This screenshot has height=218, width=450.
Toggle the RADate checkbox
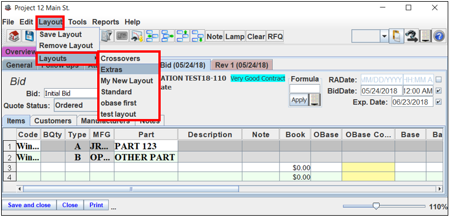pos(438,80)
